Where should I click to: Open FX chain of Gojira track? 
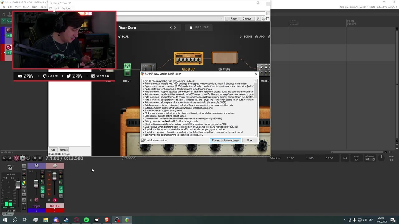[x=42, y=188]
